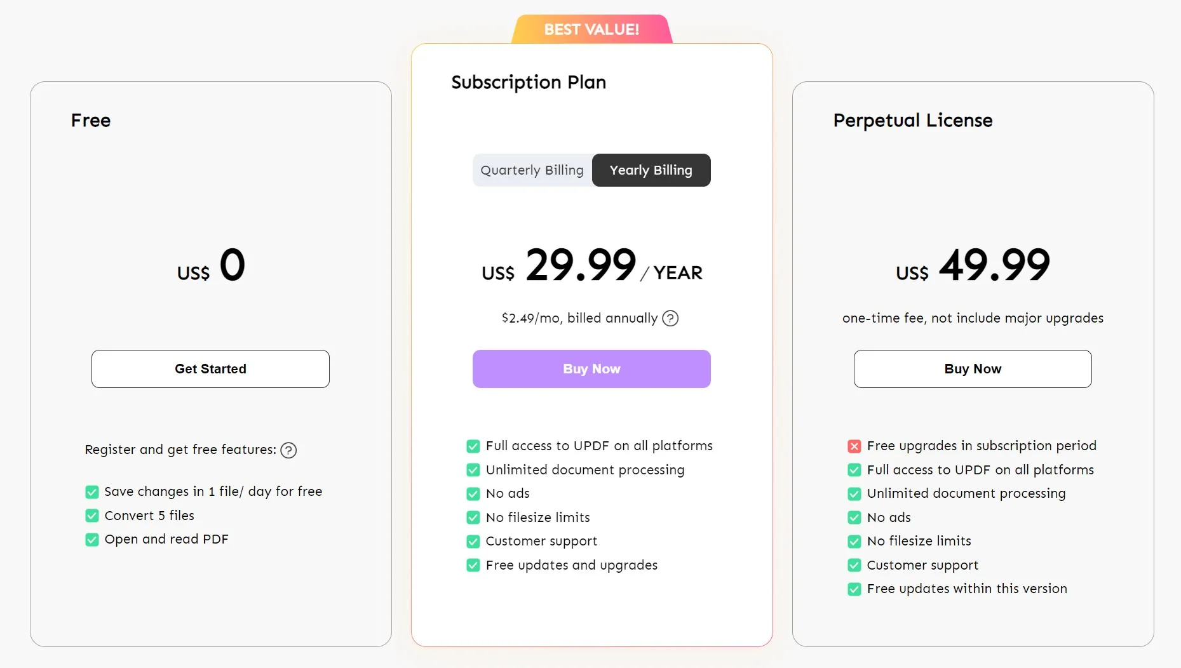Click checkmark beside Free updates within this version
1181x668 pixels.
pos(854,589)
